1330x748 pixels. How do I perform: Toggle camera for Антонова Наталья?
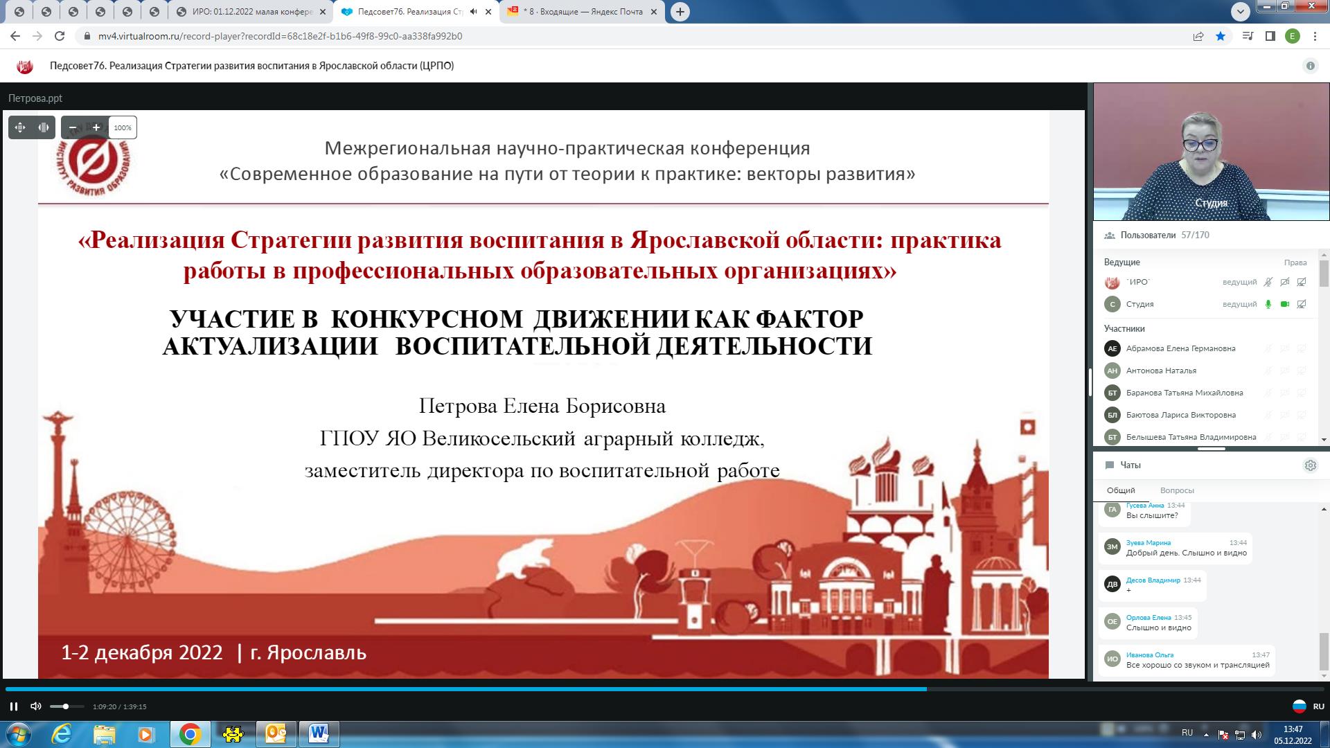[x=1285, y=371]
